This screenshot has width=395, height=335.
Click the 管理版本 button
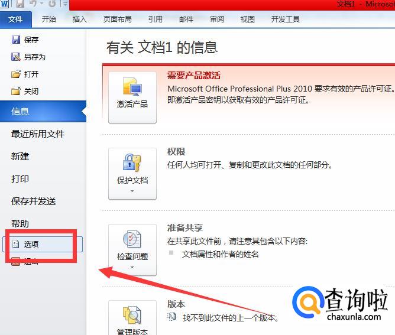coord(132,318)
